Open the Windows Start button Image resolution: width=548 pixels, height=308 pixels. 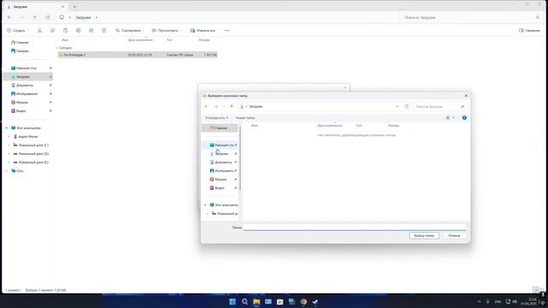click(x=232, y=302)
